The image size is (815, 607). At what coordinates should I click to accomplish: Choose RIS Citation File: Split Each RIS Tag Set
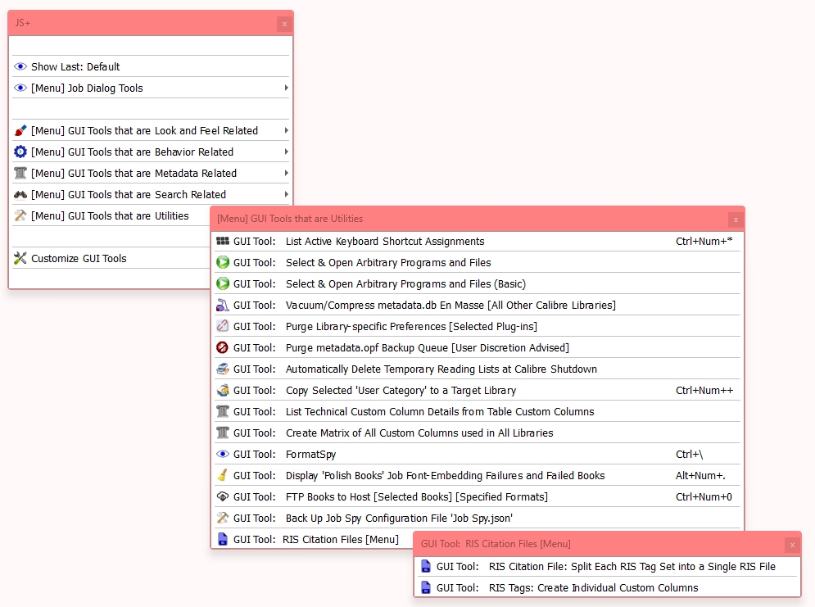coord(607,567)
